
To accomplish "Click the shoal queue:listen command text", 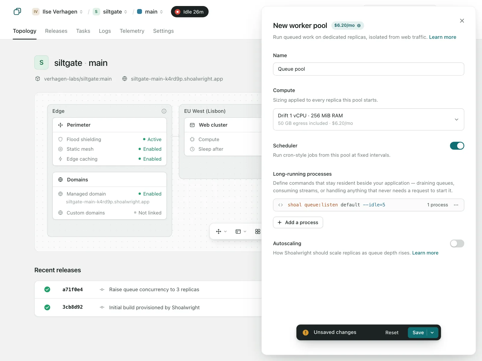I will [x=336, y=205].
